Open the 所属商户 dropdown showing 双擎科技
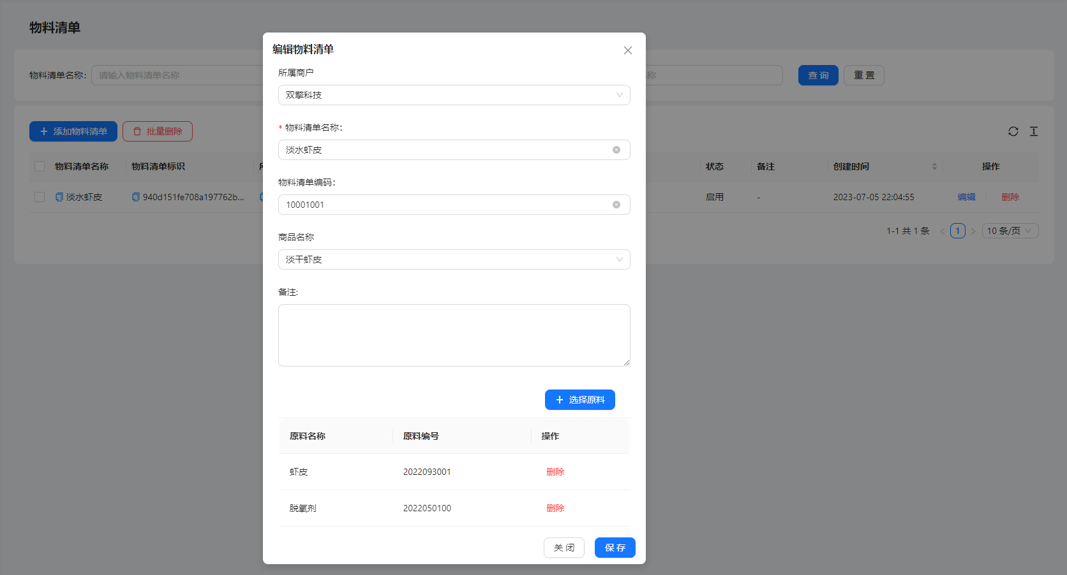This screenshot has height=575, width=1067. 454,95
